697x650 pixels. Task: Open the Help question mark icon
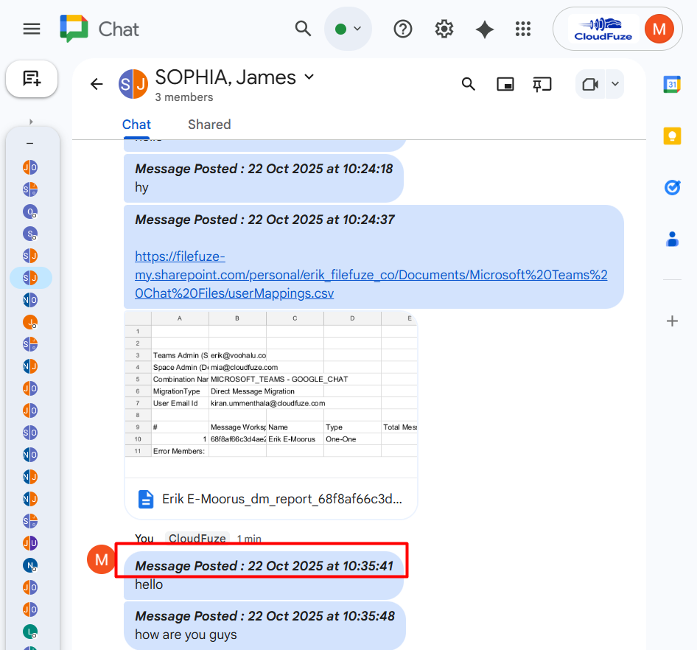coord(403,29)
